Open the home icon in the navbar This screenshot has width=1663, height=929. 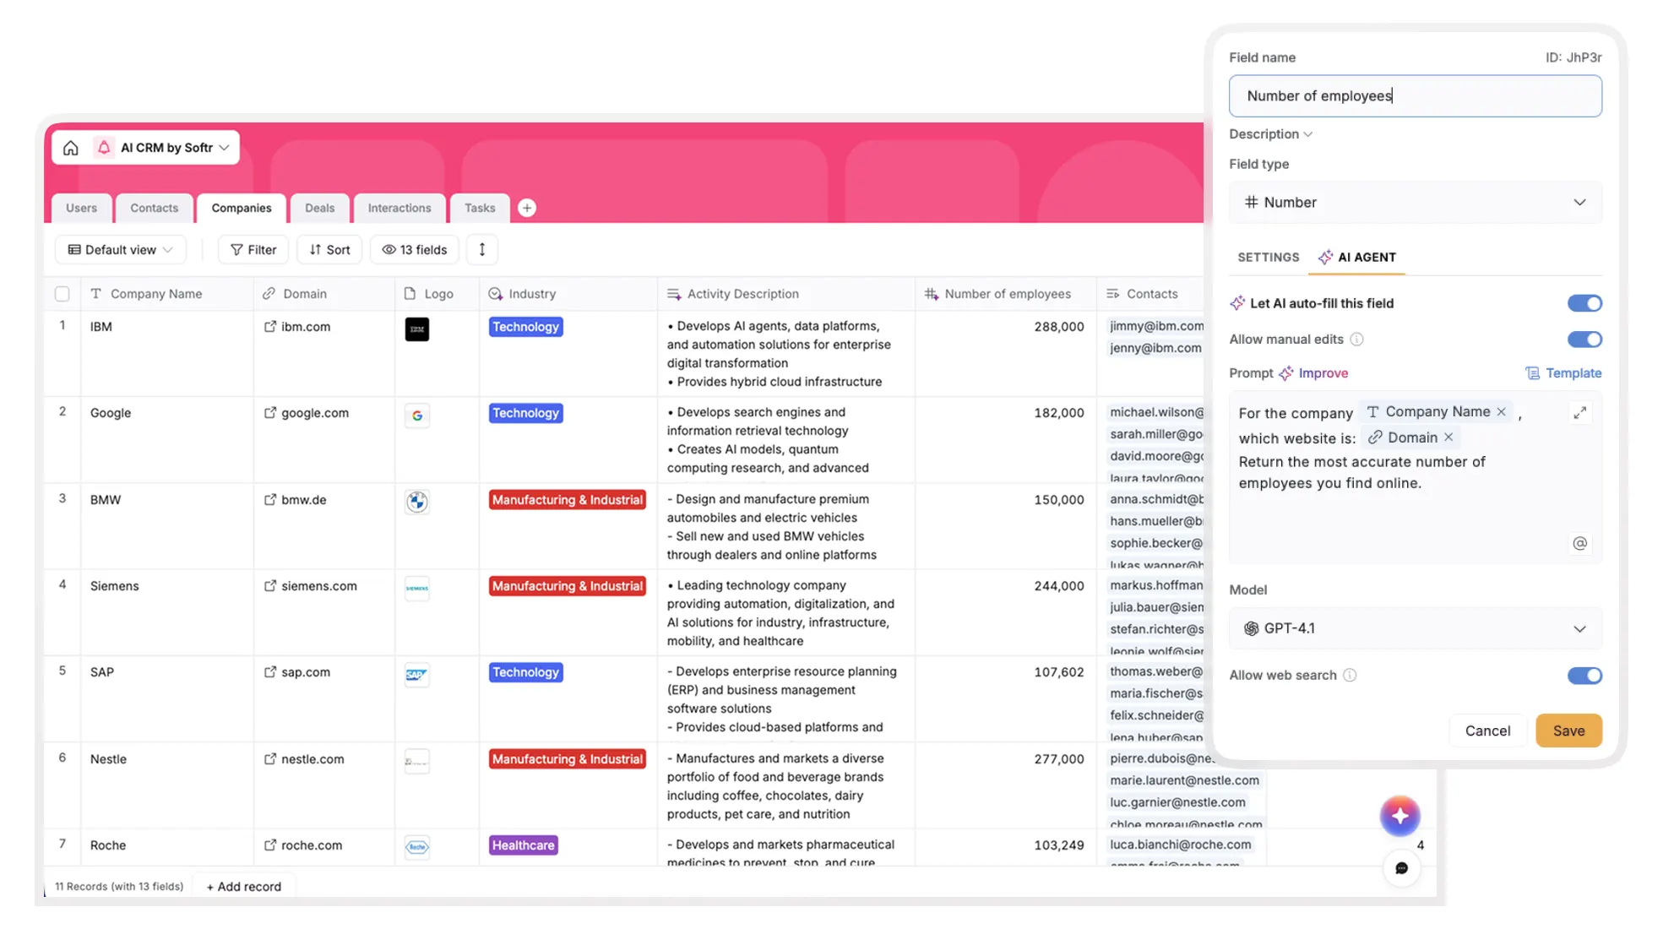71,147
